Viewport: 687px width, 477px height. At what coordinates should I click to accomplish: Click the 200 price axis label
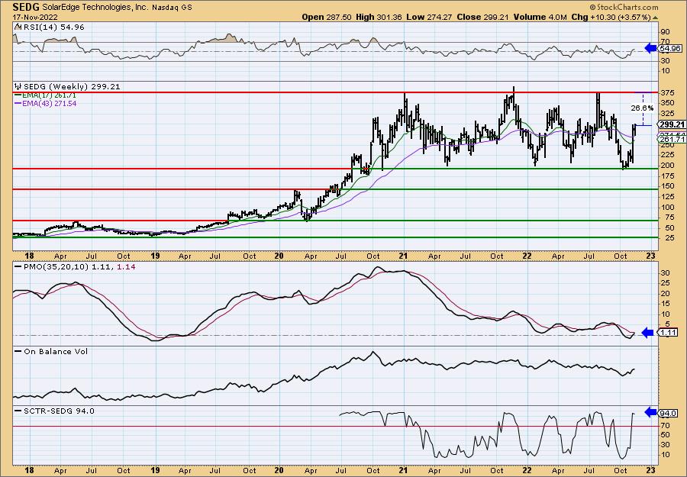pyautogui.click(x=667, y=166)
